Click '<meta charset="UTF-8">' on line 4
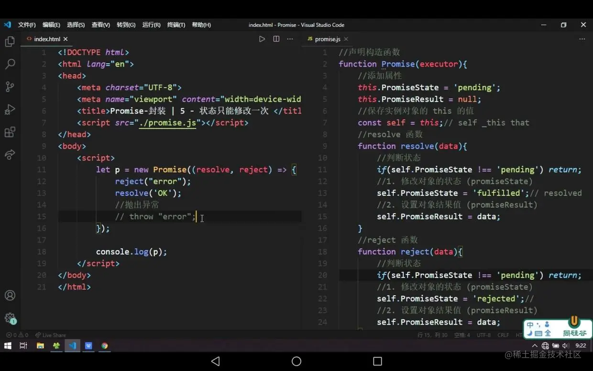593x371 pixels. click(129, 88)
